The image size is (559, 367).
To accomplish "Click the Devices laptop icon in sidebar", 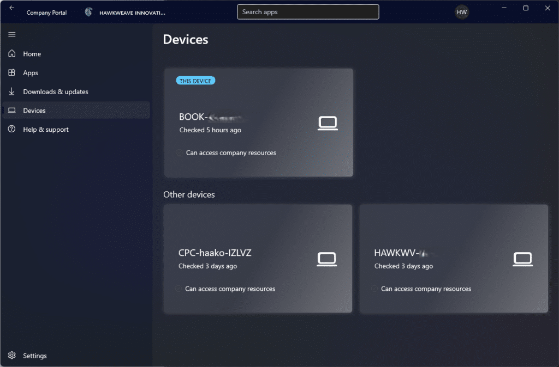I will (12, 111).
